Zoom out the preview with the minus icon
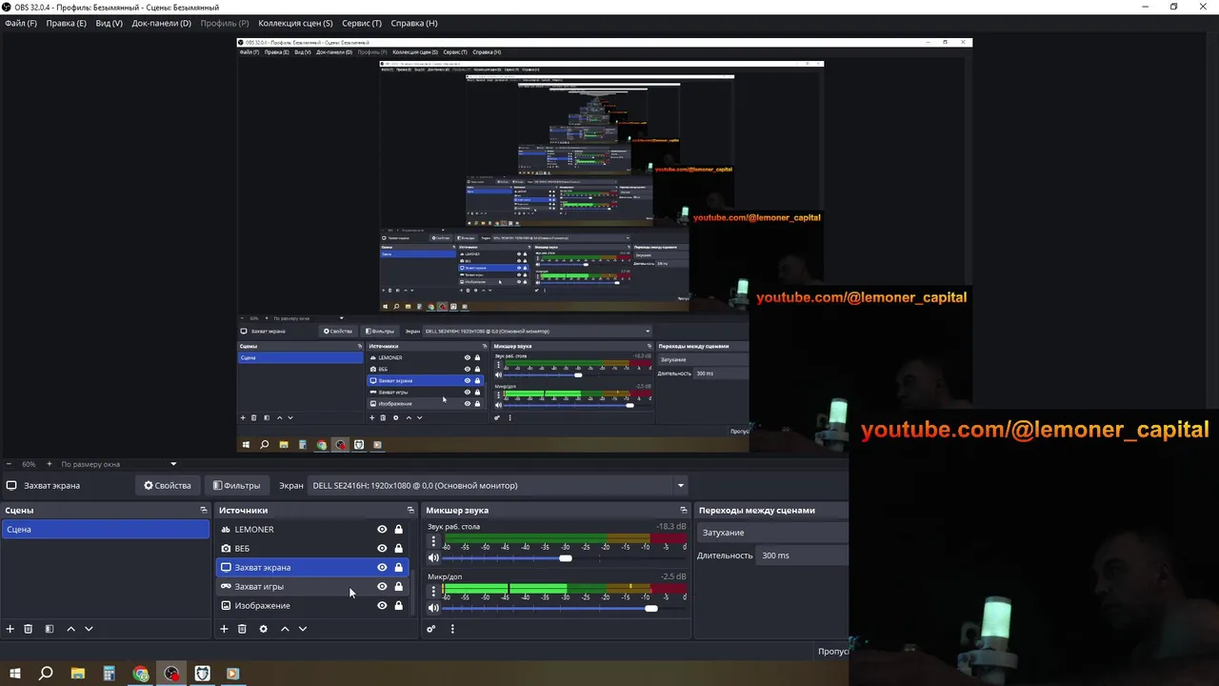The width and height of the screenshot is (1219, 686). click(10, 464)
